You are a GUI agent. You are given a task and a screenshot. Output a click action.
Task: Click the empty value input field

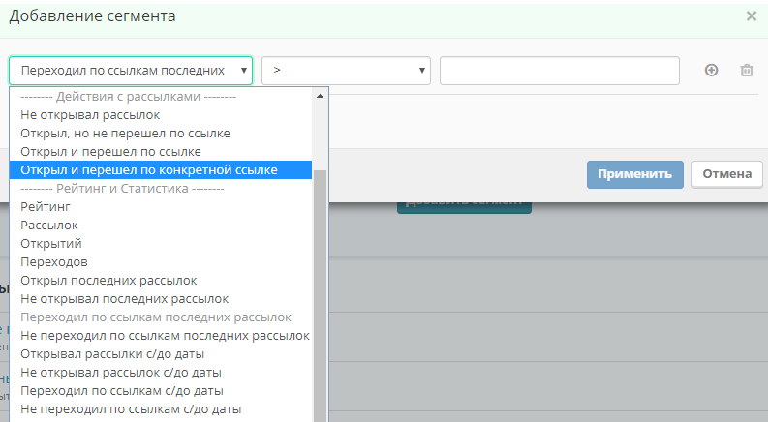560,71
